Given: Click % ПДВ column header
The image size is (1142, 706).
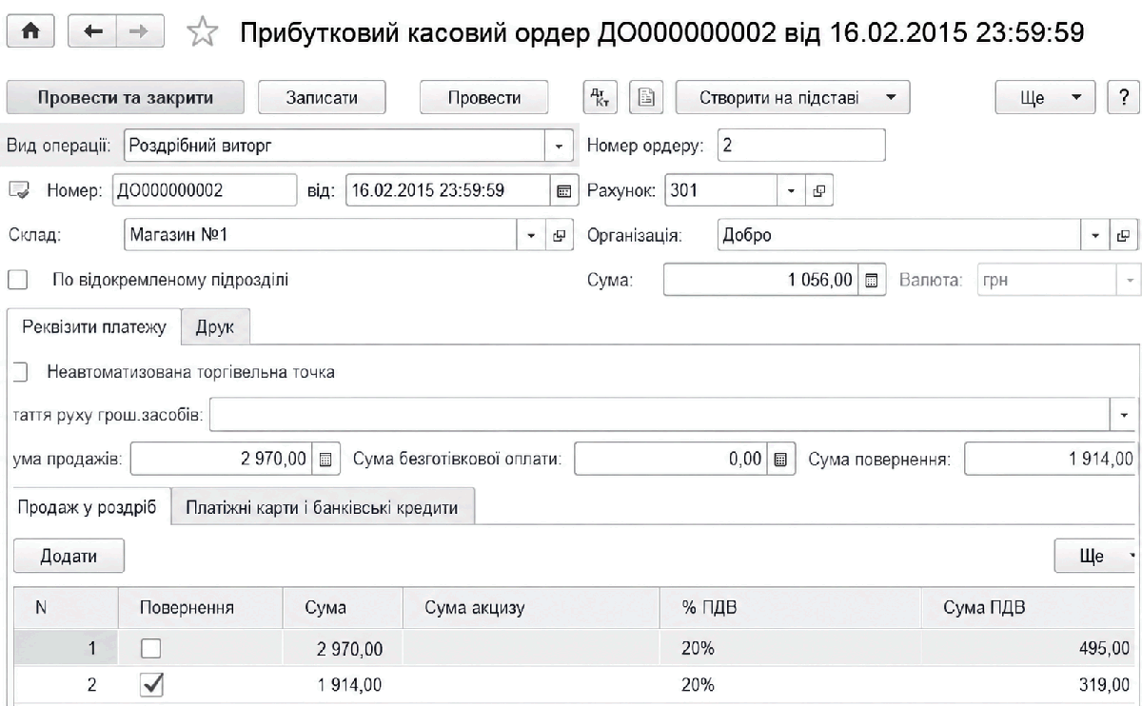Looking at the screenshot, I should [790, 609].
